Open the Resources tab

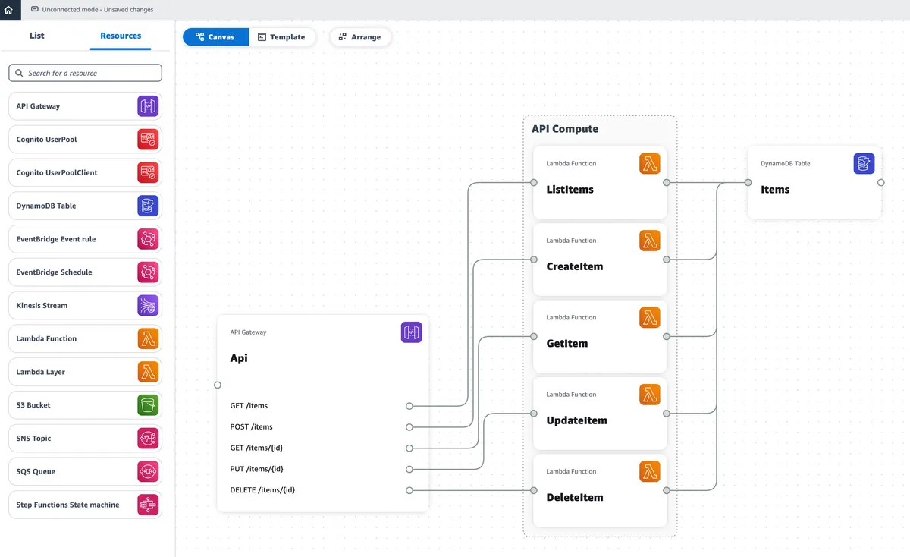[120, 36]
